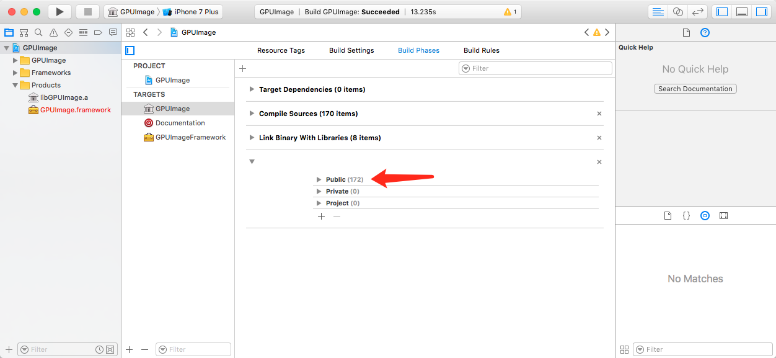Expand the Project headers group

[319, 203]
